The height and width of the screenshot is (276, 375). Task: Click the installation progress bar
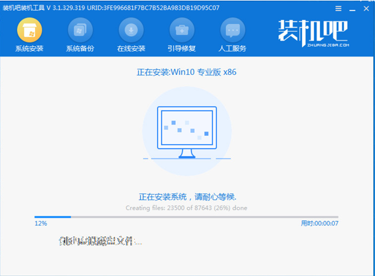186,217
